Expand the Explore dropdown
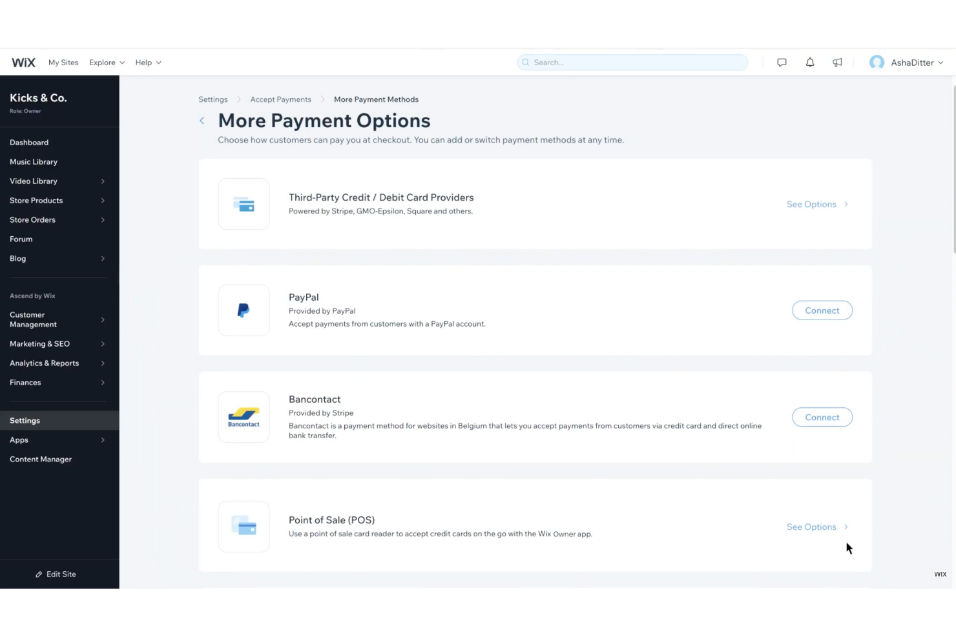956x637 pixels. coord(107,62)
